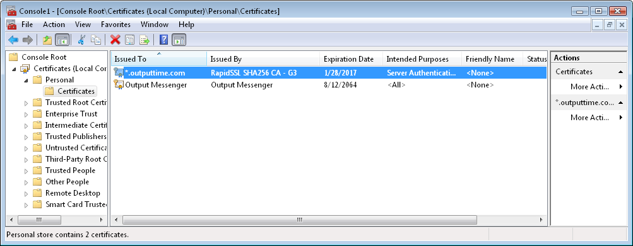Image resolution: width=633 pixels, height=246 pixels.
Task: Expand the Trusted Publishers node
Action: point(27,137)
